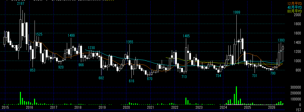Click the yellow 80月平均 legend label
Image resolution: width=304 pixels, height=112 pixels.
pyautogui.click(x=295, y=11)
